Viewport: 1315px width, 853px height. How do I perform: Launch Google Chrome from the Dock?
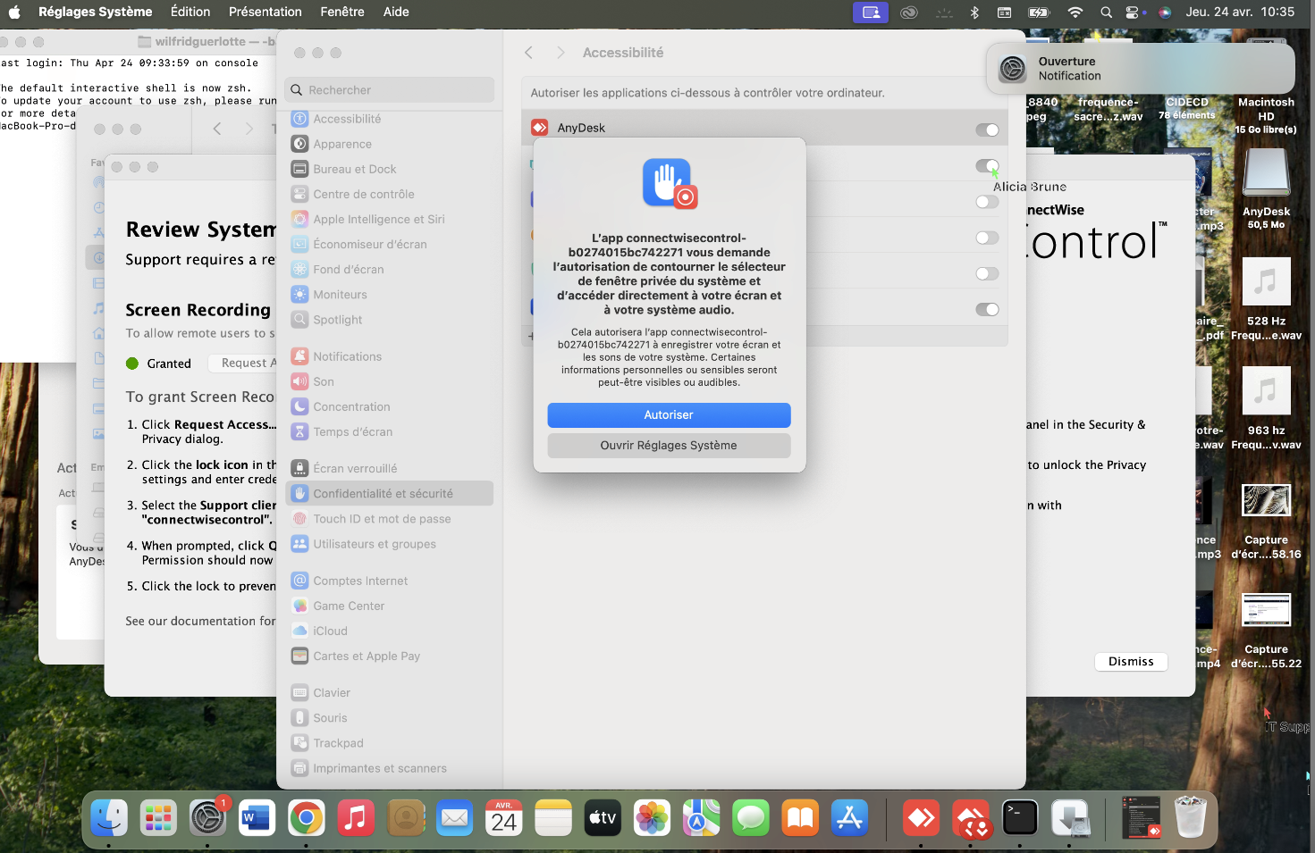point(306,817)
